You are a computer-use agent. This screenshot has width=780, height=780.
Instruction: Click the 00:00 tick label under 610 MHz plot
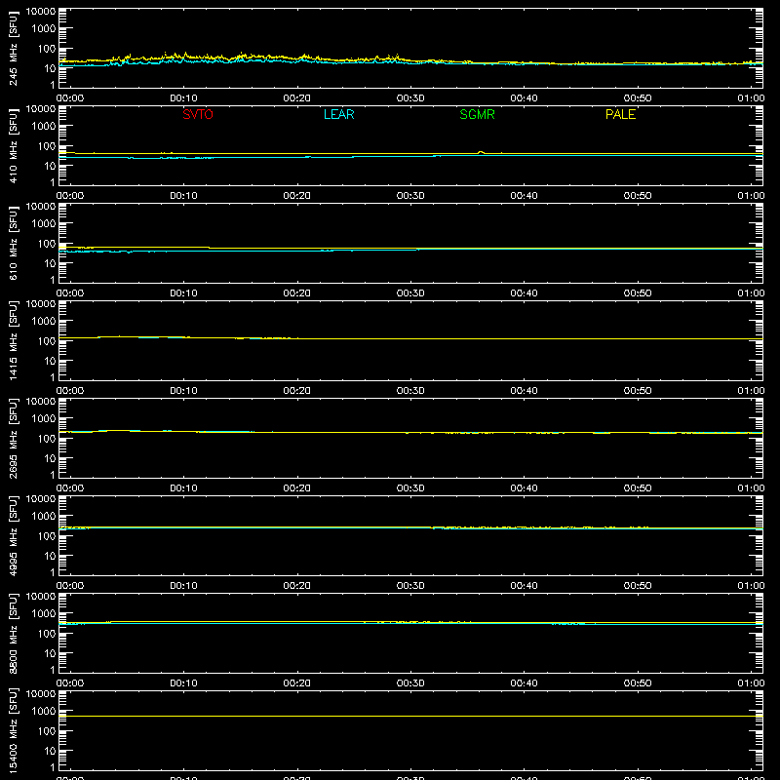[70, 293]
